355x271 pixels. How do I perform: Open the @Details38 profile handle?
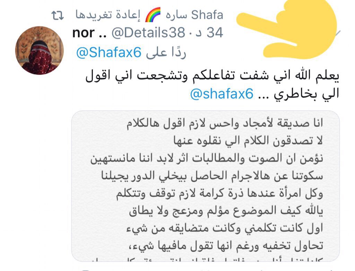(x=148, y=33)
